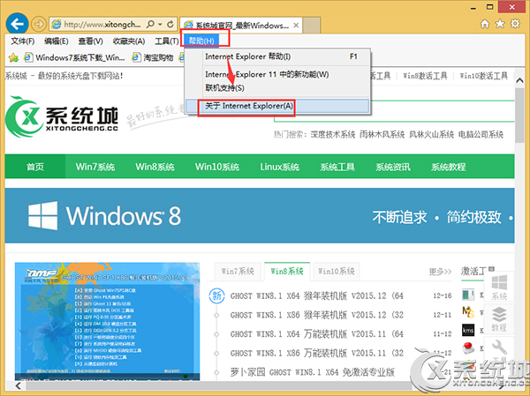530x396 pixels.
Task: Open 系统教程 in navigation bar
Action: 448,167
